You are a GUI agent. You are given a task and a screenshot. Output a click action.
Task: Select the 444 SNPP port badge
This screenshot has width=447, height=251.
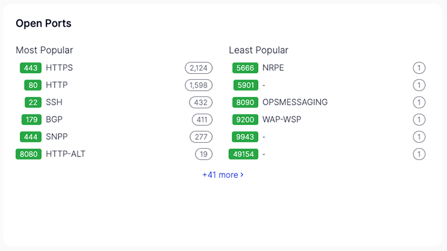pyautogui.click(x=30, y=137)
